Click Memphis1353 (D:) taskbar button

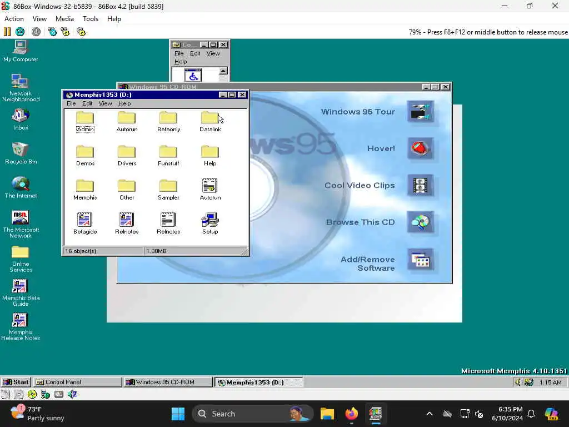(259, 382)
